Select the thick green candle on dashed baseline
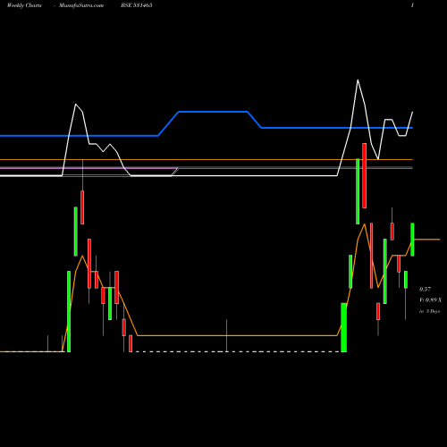This screenshot has width=447, height=447. pos(343,327)
